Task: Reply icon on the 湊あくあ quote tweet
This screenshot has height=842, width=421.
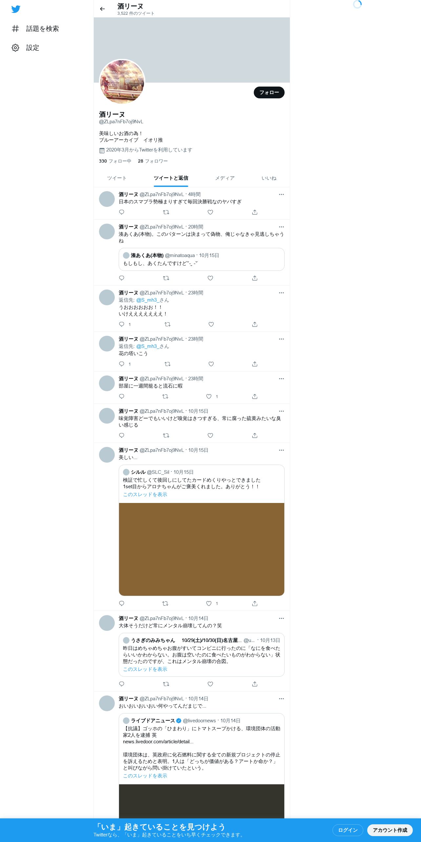Action: pos(122,278)
